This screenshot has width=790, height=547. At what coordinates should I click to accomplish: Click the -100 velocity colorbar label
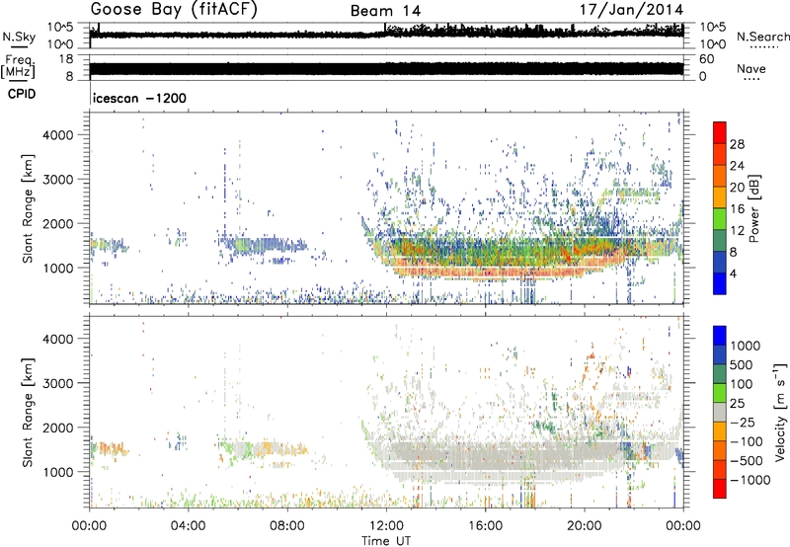coord(746,441)
